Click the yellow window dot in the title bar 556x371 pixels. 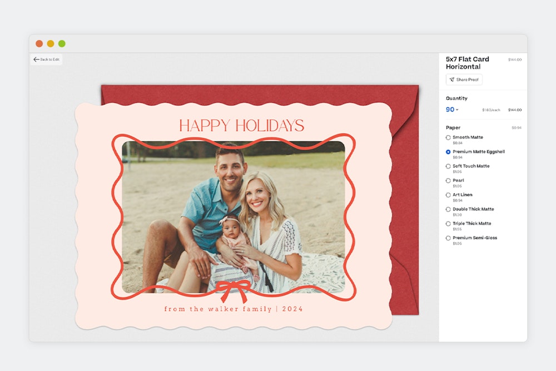pyautogui.click(x=51, y=43)
